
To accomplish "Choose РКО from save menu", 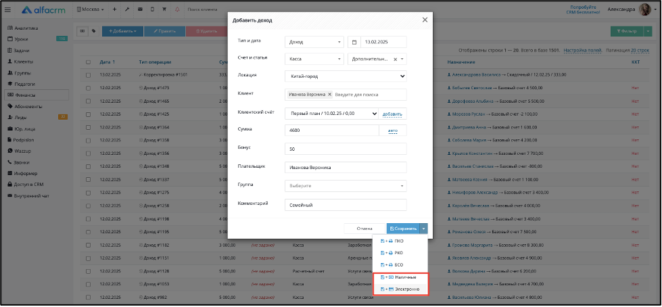I will click(x=392, y=253).
